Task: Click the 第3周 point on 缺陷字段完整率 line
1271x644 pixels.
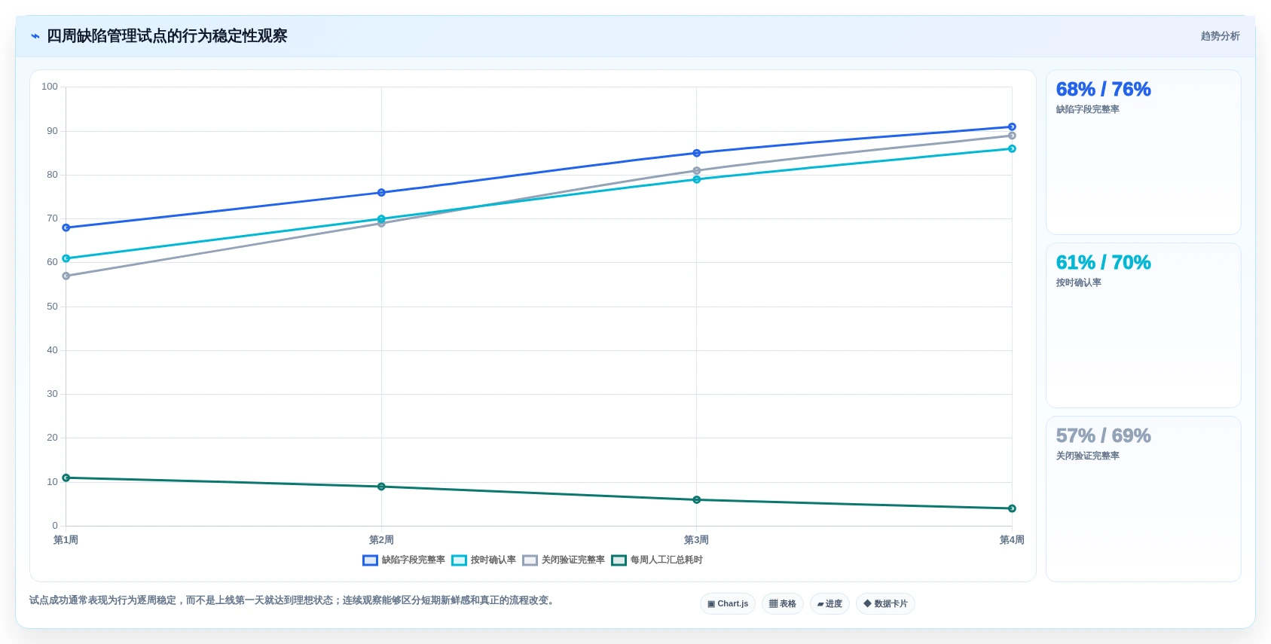Action: click(697, 153)
